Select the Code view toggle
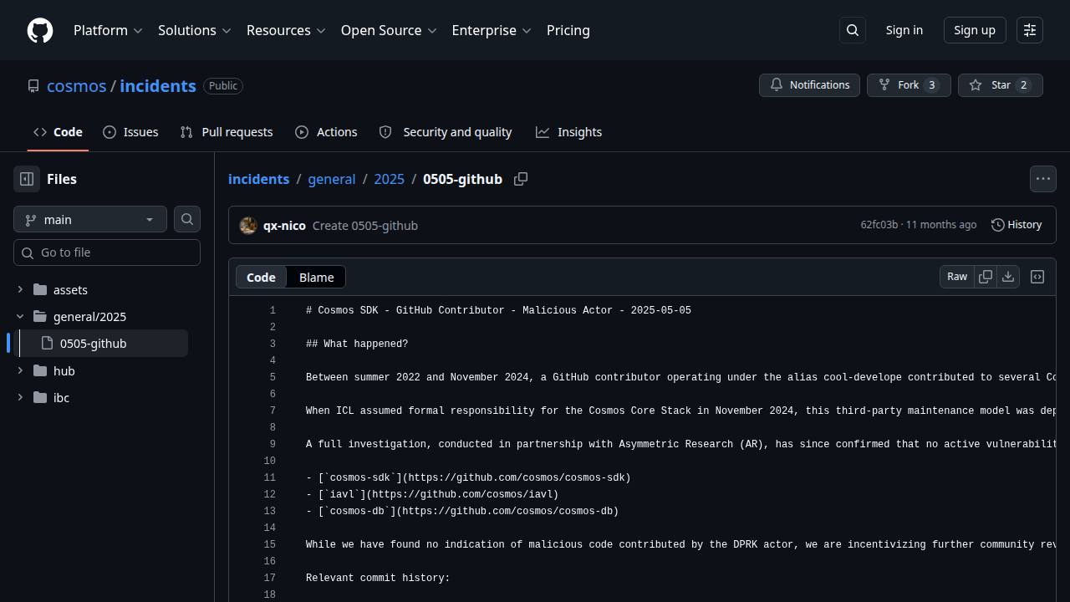1070x602 pixels. pos(261,277)
